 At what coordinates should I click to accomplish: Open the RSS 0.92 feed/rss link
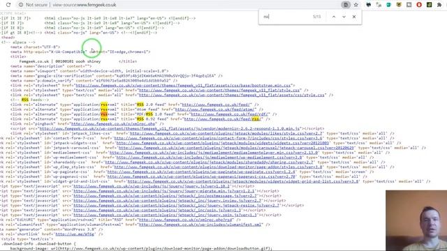223,119
